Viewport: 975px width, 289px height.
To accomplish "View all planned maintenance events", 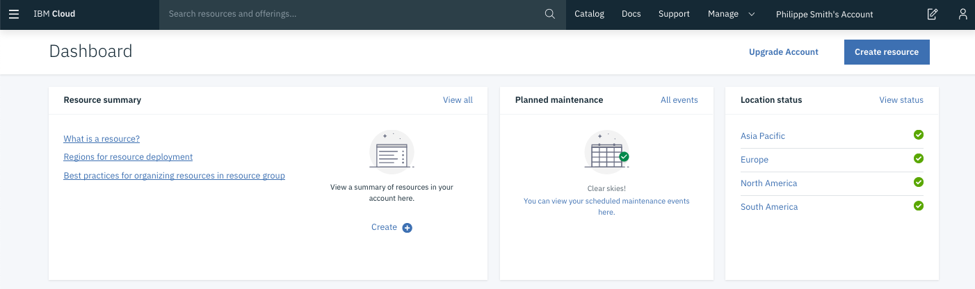I will tap(679, 100).
